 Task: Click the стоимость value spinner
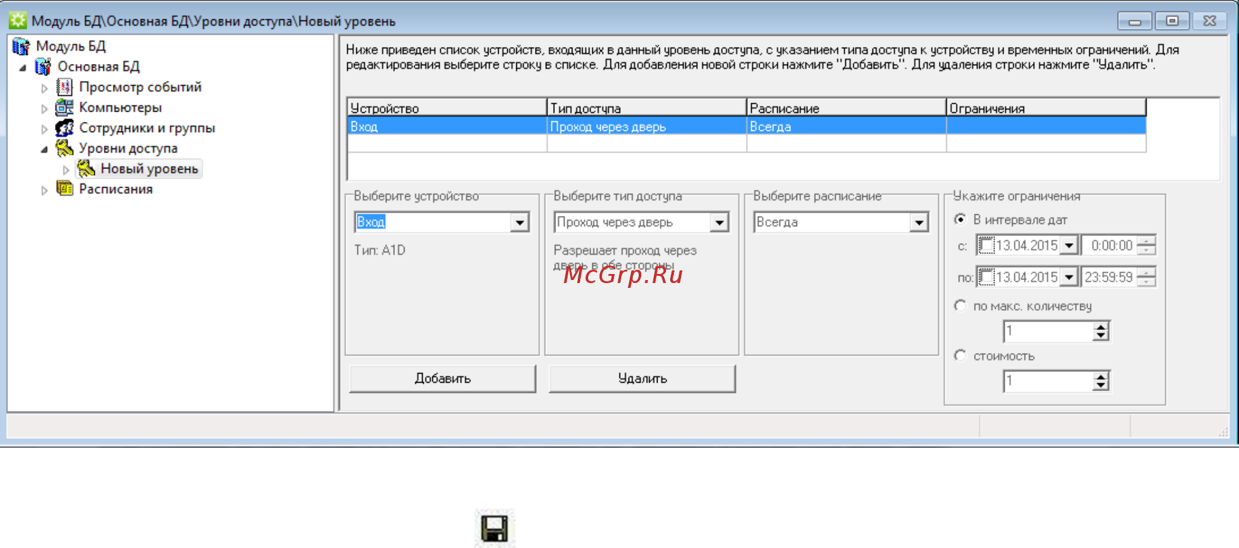click(x=1101, y=381)
